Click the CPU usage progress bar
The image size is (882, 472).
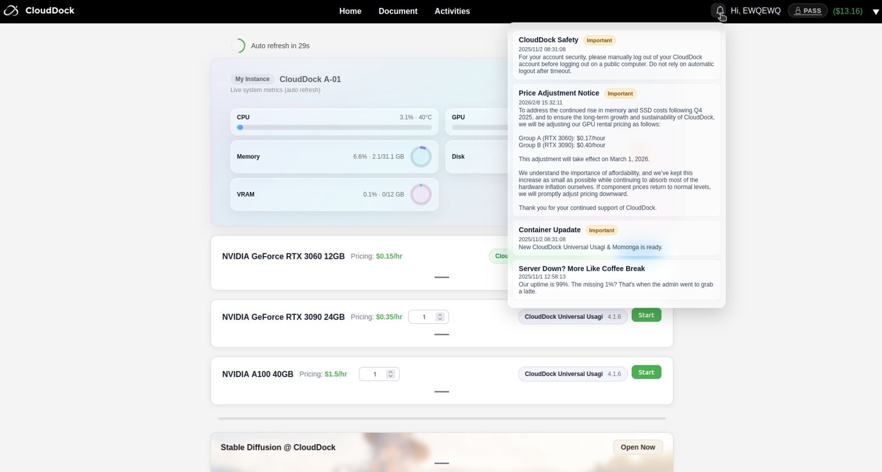[334, 128]
